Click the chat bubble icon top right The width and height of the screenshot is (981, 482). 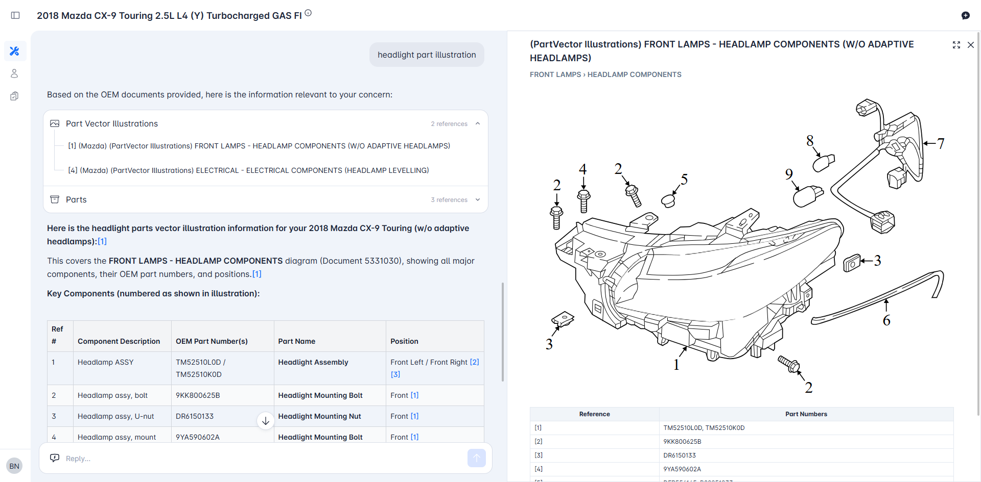[x=966, y=15]
